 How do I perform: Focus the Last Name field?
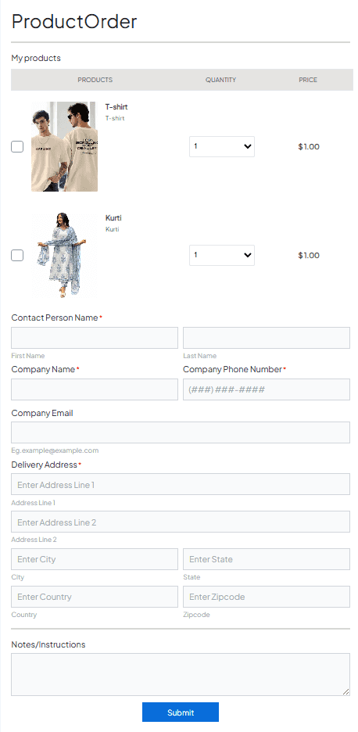click(x=267, y=338)
